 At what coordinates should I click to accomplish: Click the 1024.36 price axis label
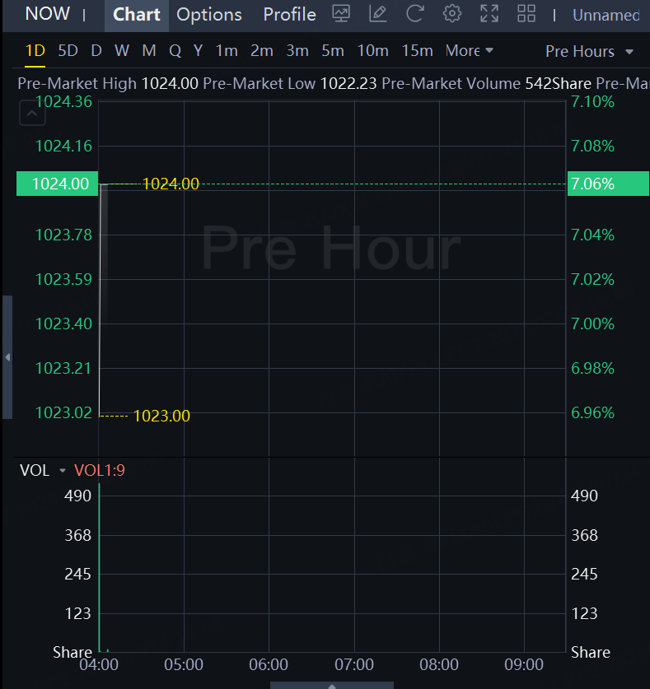tap(63, 102)
